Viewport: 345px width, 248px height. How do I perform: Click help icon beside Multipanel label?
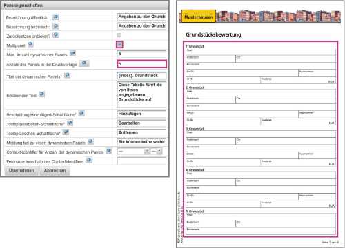tap(30, 44)
